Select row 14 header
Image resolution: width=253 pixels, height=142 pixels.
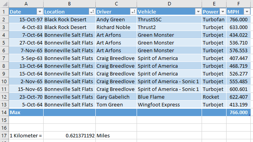coord(4,112)
